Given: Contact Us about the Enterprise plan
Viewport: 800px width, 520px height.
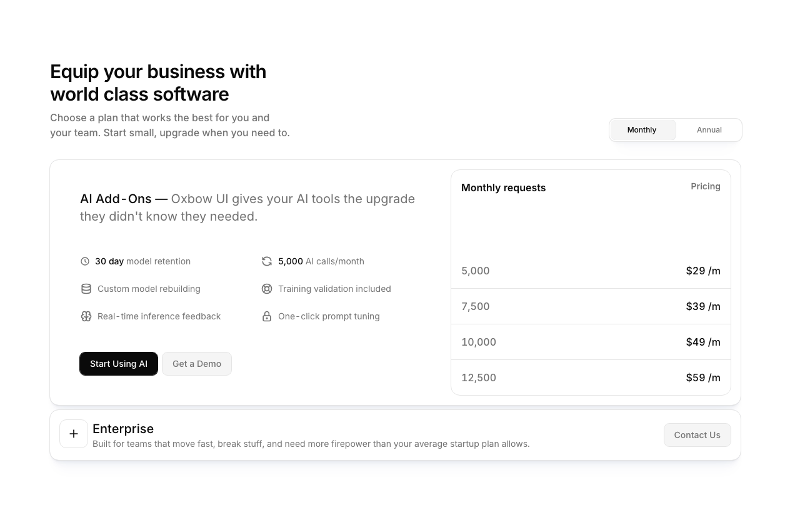Looking at the screenshot, I should 697,434.
